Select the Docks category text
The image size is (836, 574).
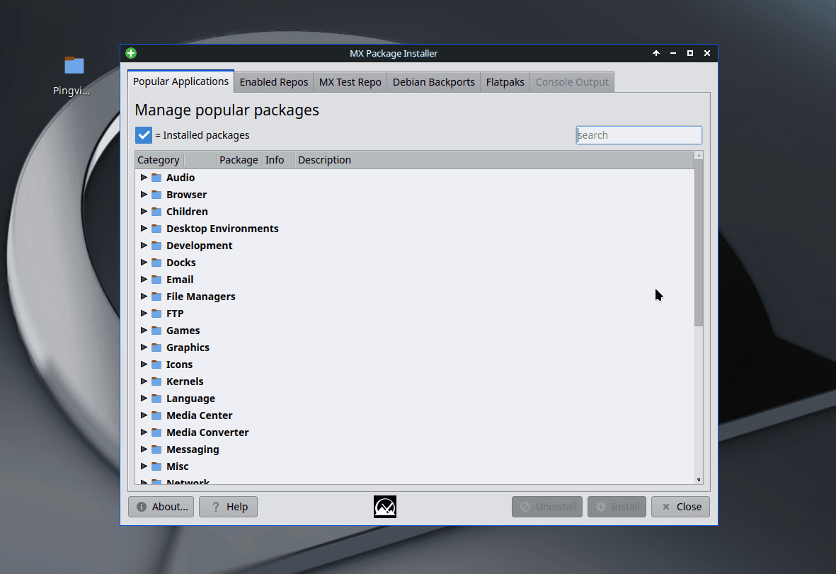(181, 263)
